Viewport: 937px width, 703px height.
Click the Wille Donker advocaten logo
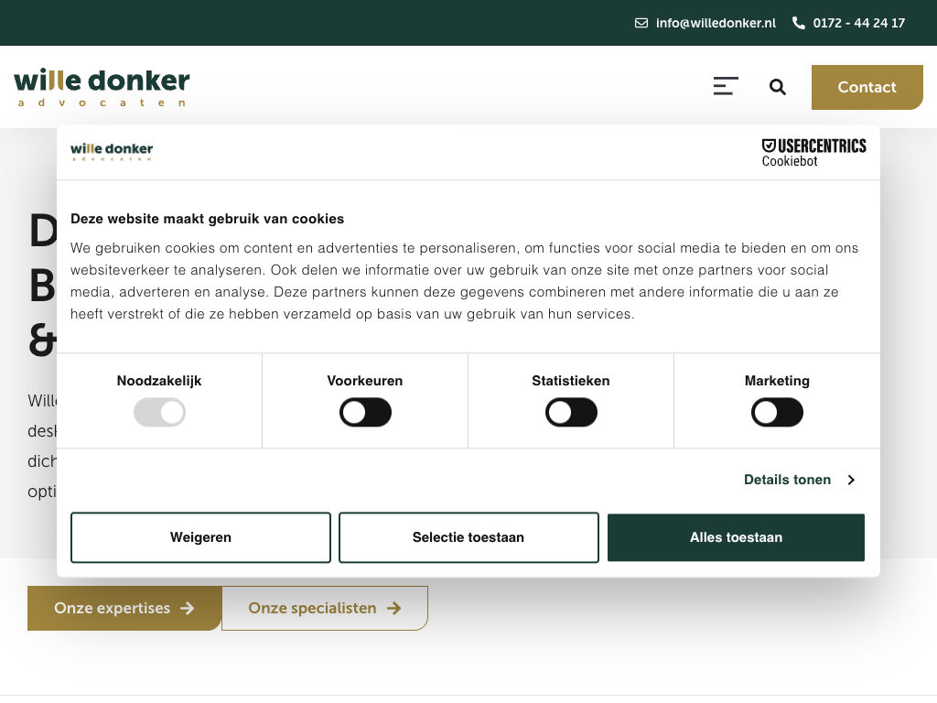pos(102,87)
